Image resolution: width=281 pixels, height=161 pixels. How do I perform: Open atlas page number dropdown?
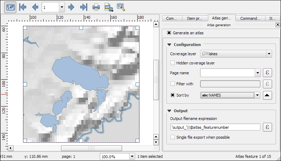(62, 7)
